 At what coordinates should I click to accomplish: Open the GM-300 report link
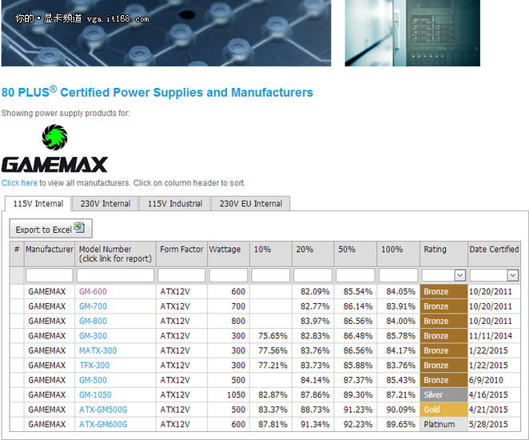click(93, 336)
